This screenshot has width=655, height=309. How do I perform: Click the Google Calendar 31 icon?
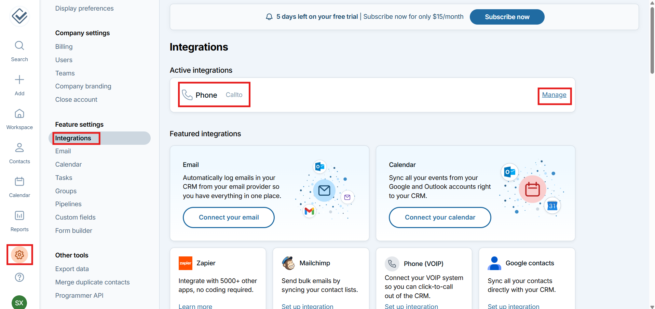click(x=552, y=206)
